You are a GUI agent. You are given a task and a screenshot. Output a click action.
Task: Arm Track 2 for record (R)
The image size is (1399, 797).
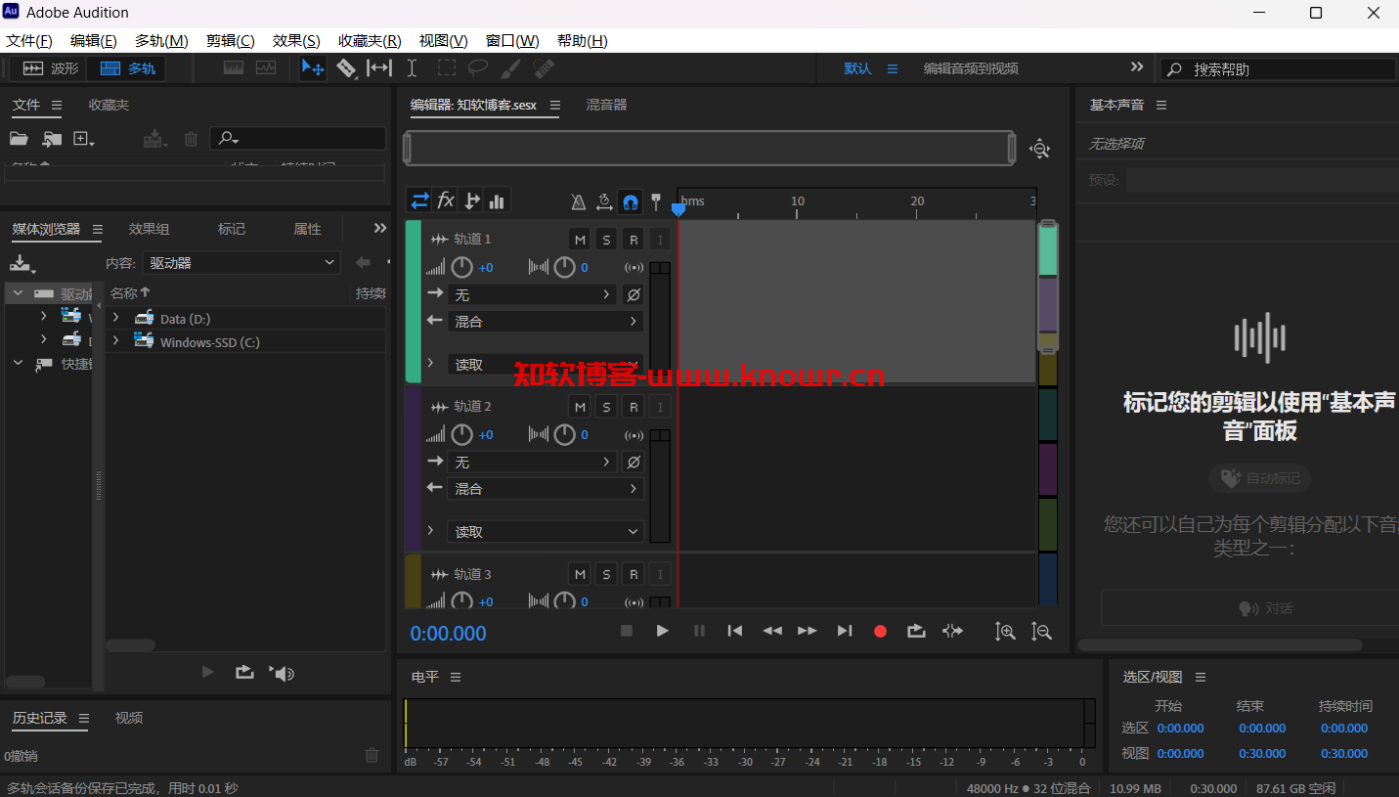tap(634, 407)
